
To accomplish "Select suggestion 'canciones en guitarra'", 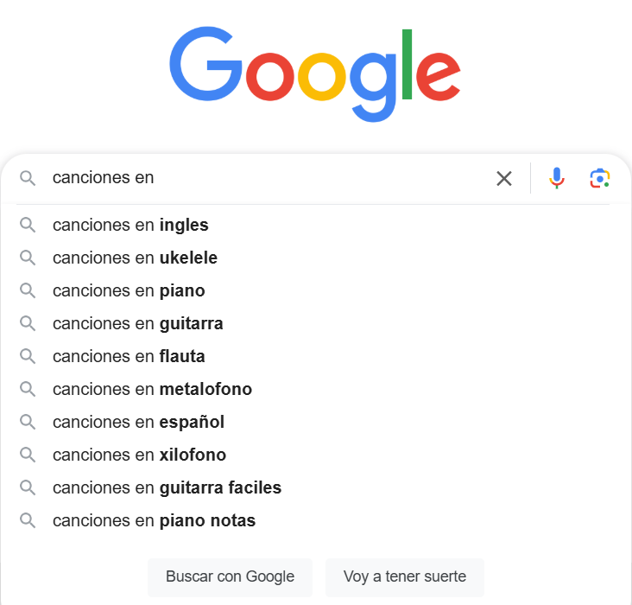I will 138,323.
